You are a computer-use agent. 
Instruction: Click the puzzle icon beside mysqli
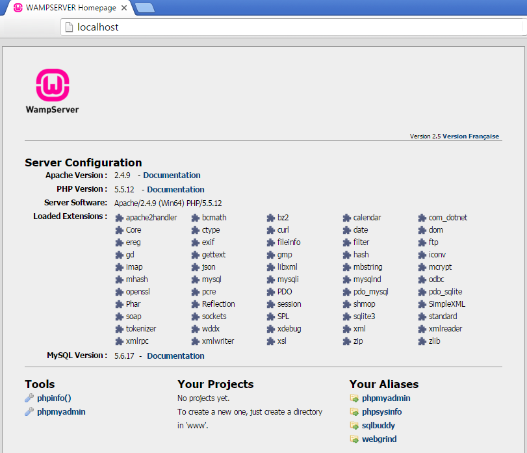tap(271, 279)
